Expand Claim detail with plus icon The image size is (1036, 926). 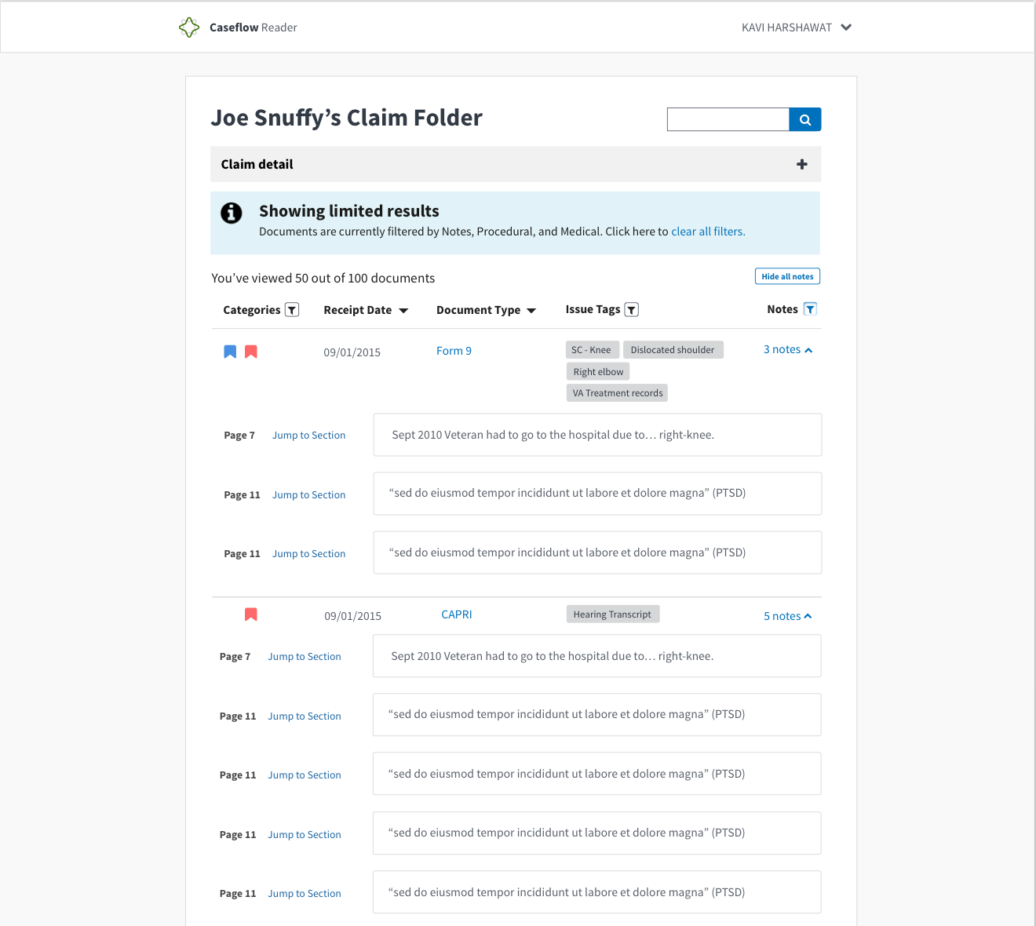[802, 164]
